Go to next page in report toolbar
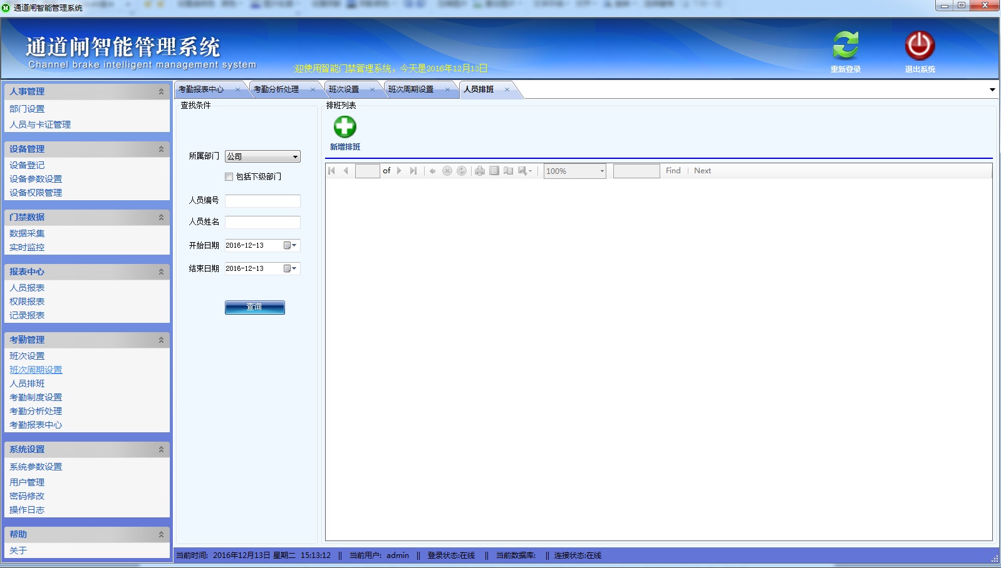This screenshot has width=1001, height=568. click(399, 171)
